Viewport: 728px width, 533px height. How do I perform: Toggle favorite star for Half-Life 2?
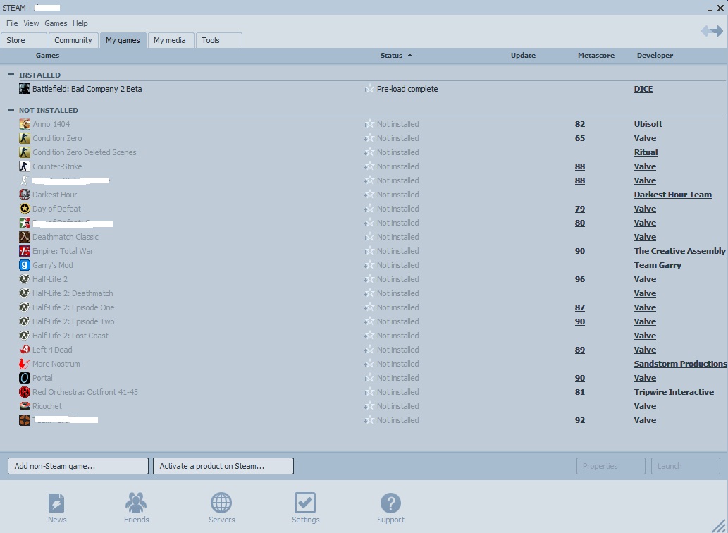[369, 279]
